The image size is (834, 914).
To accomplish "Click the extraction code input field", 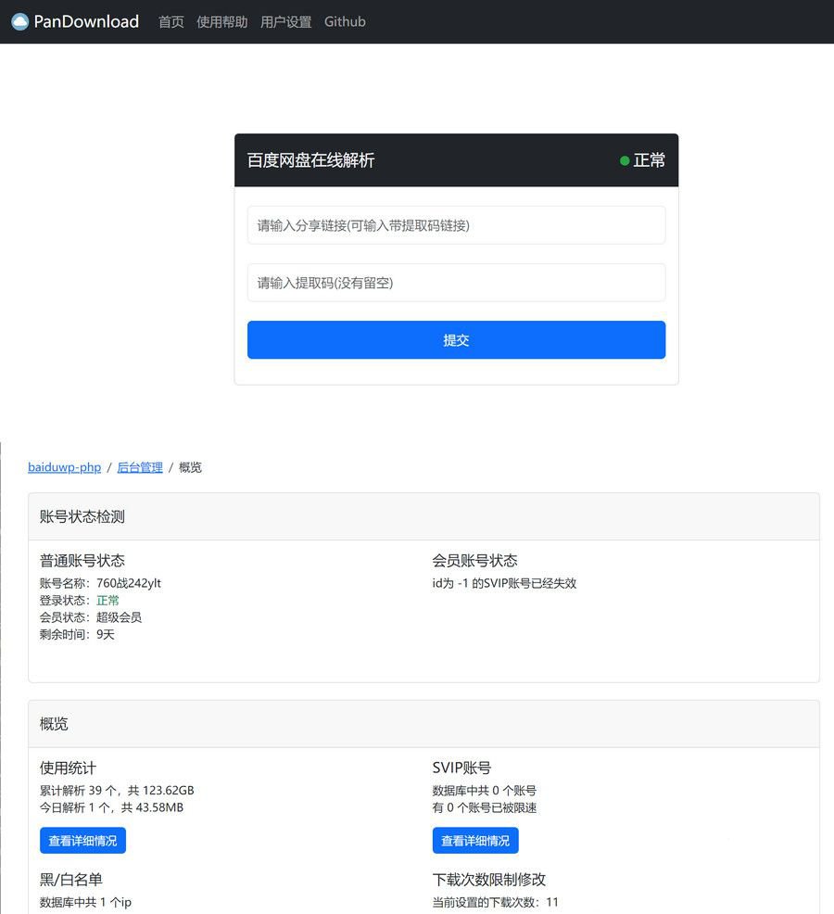I will [x=456, y=283].
